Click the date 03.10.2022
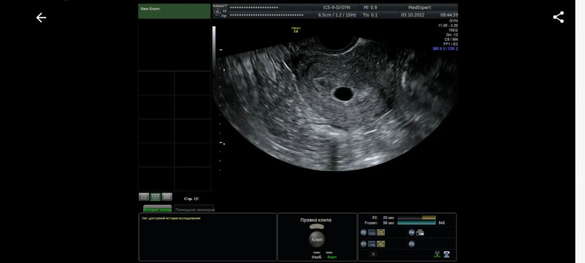The width and height of the screenshot is (585, 263). coord(412,15)
